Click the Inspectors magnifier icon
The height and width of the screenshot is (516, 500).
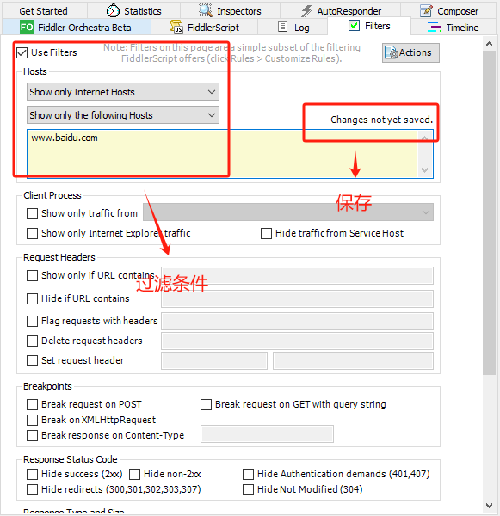pyautogui.click(x=206, y=10)
